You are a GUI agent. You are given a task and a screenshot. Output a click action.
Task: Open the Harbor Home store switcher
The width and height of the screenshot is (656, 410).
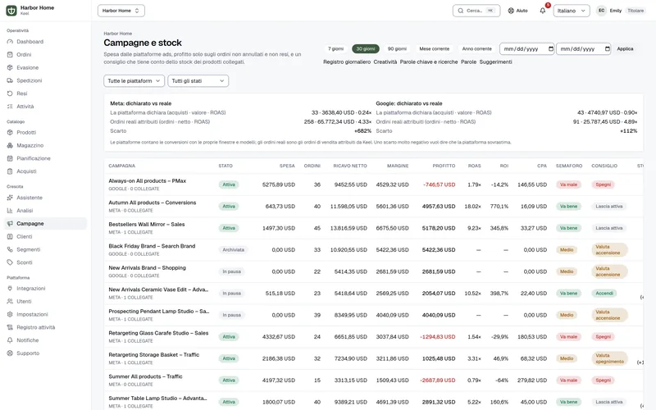(x=121, y=11)
